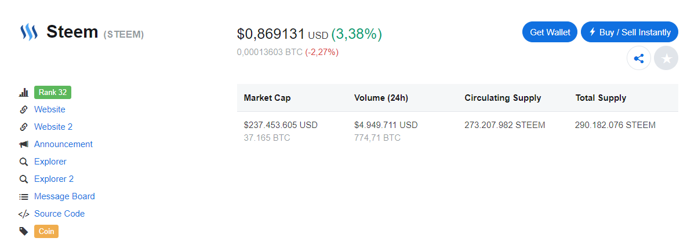
Task: Open the Message Board link
Action: pos(64,196)
